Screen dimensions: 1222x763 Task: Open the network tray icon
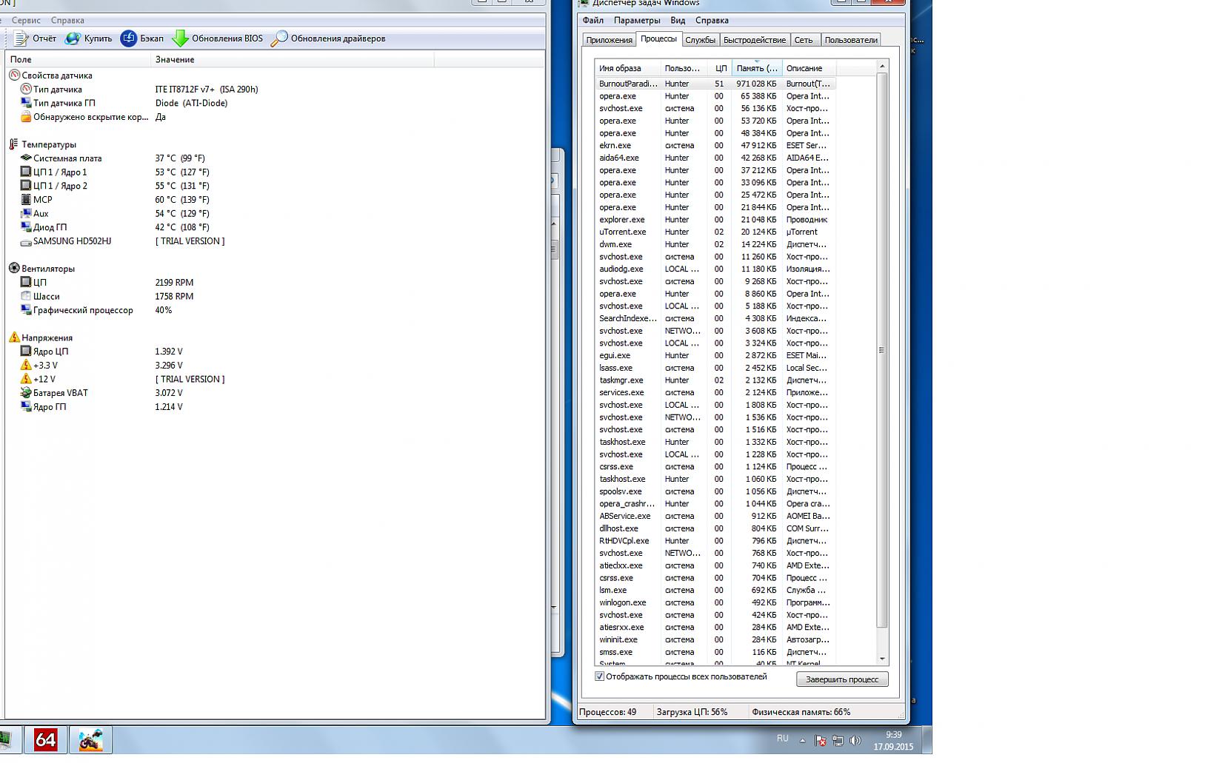(x=838, y=740)
